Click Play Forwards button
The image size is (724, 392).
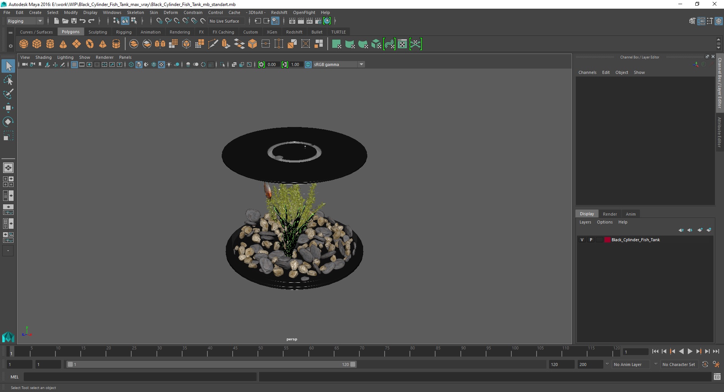click(x=690, y=351)
